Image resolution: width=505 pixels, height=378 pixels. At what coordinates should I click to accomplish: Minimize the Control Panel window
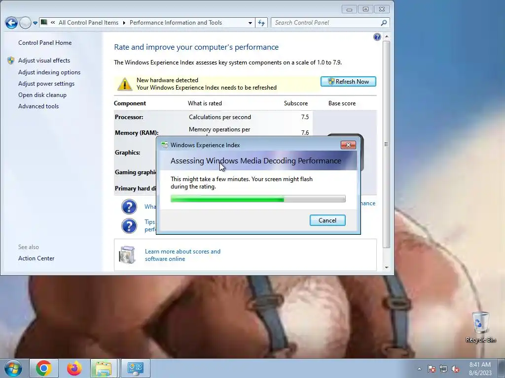pyautogui.click(x=349, y=9)
